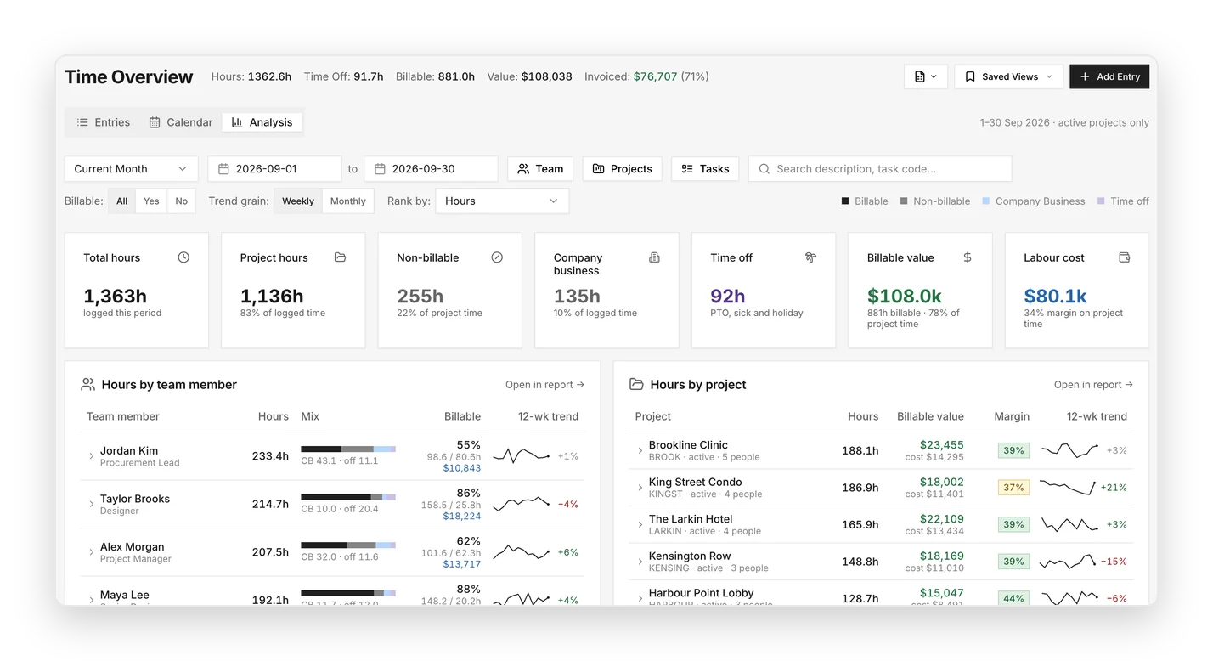Click the magnifier icon in search box
1213x661 pixels.
pyautogui.click(x=764, y=169)
